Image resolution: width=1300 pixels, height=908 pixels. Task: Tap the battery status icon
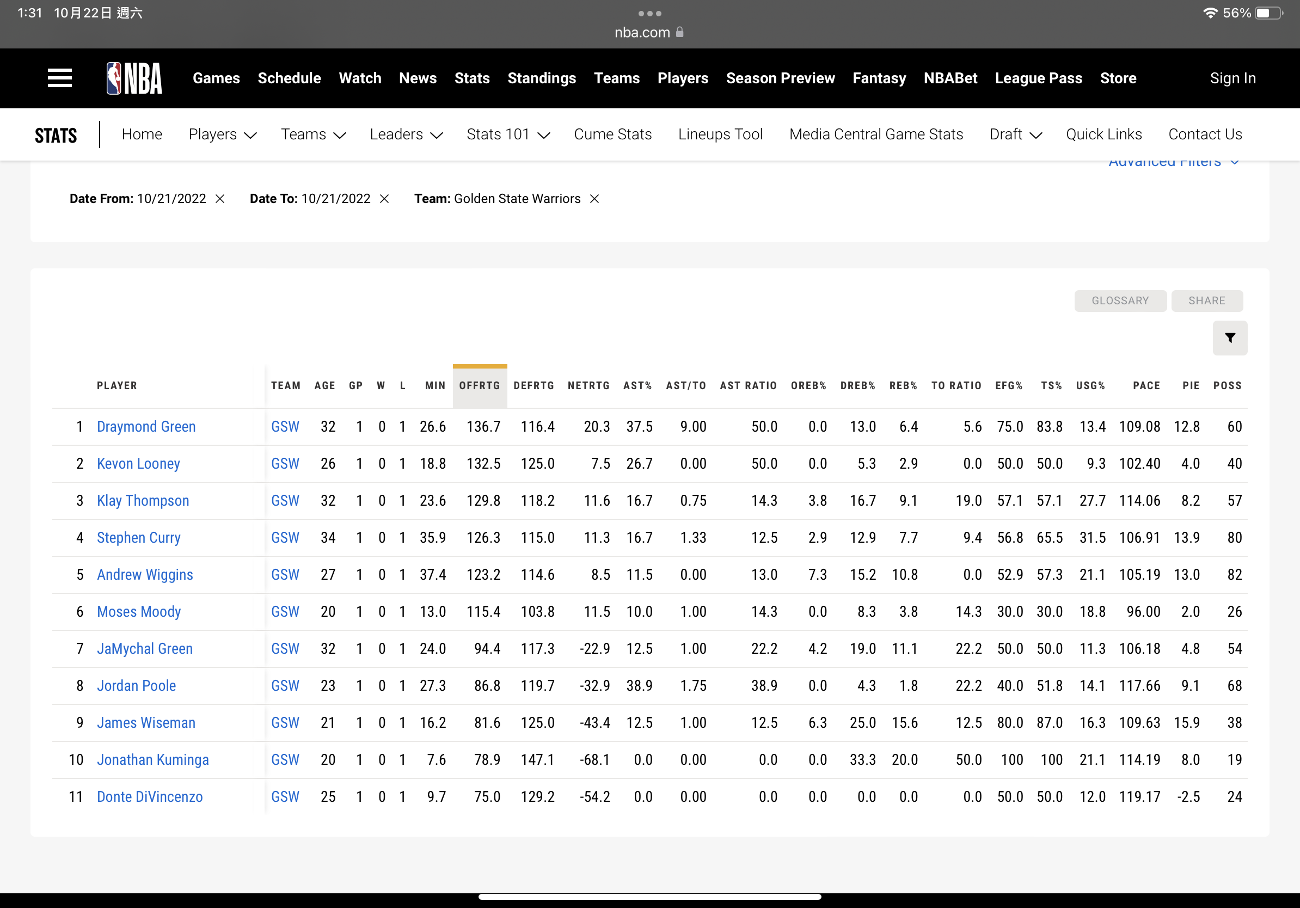click(1270, 13)
